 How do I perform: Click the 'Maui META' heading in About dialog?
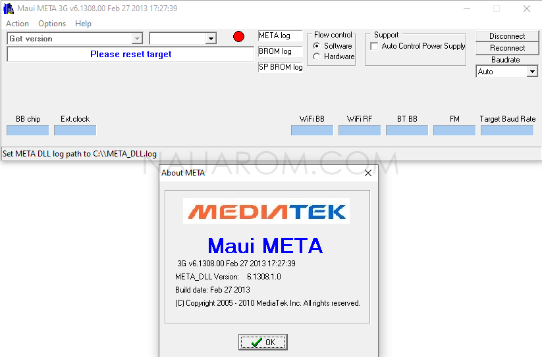tap(265, 246)
